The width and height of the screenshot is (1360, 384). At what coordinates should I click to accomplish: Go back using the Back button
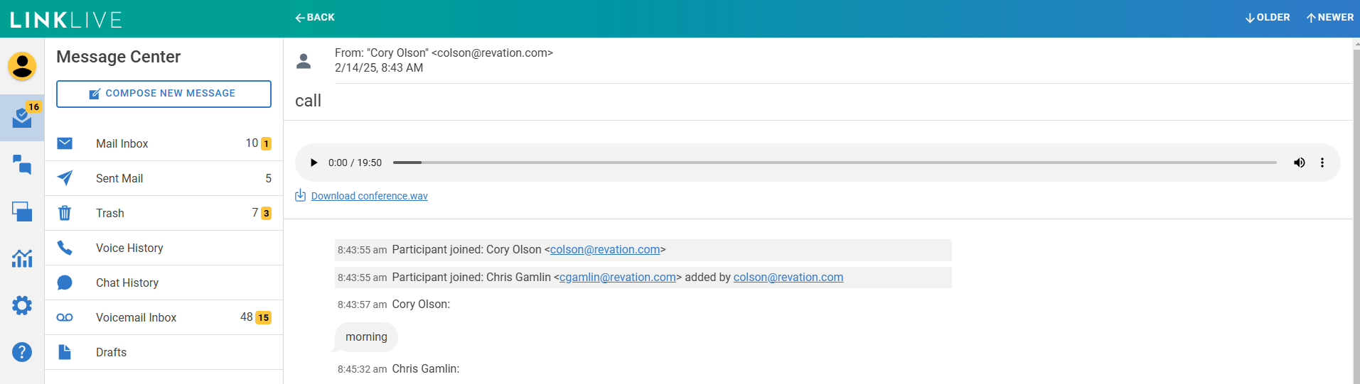(x=315, y=18)
